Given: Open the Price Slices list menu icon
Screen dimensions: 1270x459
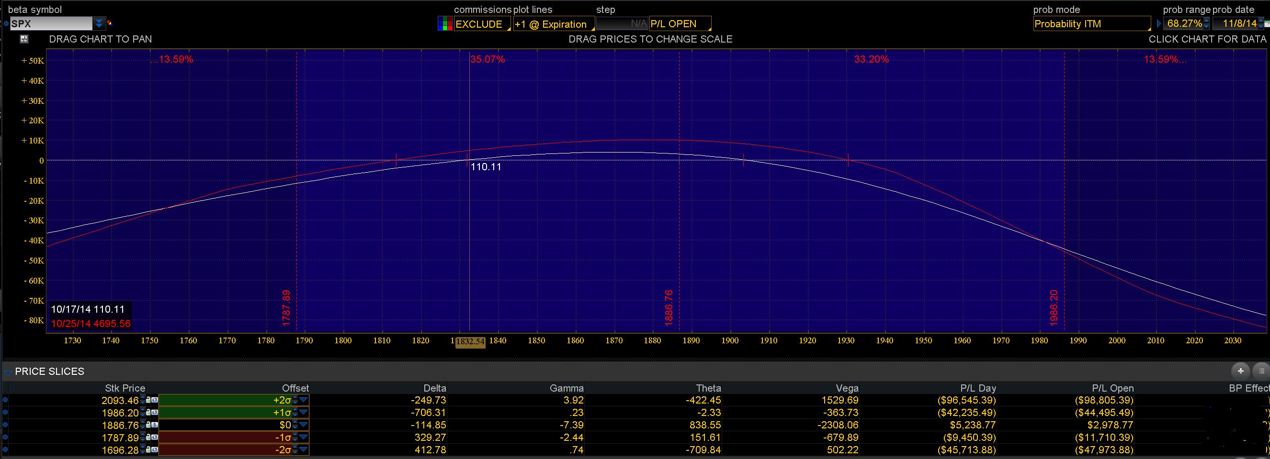Looking at the screenshot, I should click(1261, 371).
